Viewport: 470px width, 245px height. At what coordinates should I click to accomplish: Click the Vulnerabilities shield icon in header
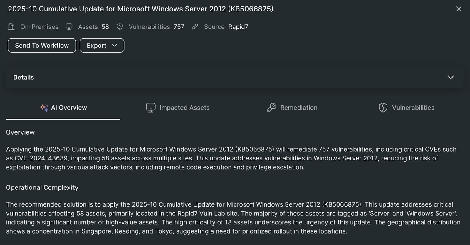click(120, 27)
